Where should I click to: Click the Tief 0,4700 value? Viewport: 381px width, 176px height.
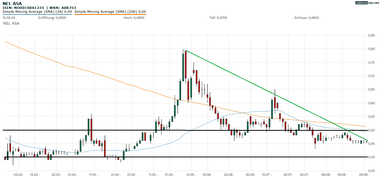pos(218,18)
